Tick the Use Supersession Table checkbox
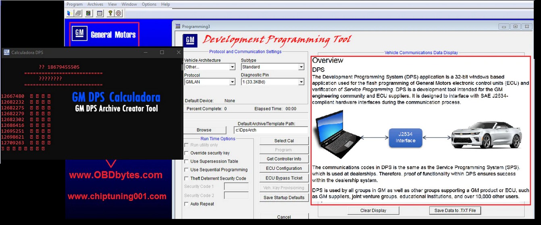The width and height of the screenshot is (541, 225). pos(187,162)
